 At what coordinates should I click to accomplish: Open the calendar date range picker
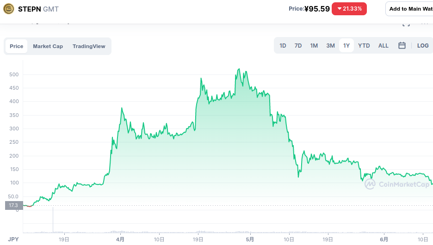(x=402, y=46)
